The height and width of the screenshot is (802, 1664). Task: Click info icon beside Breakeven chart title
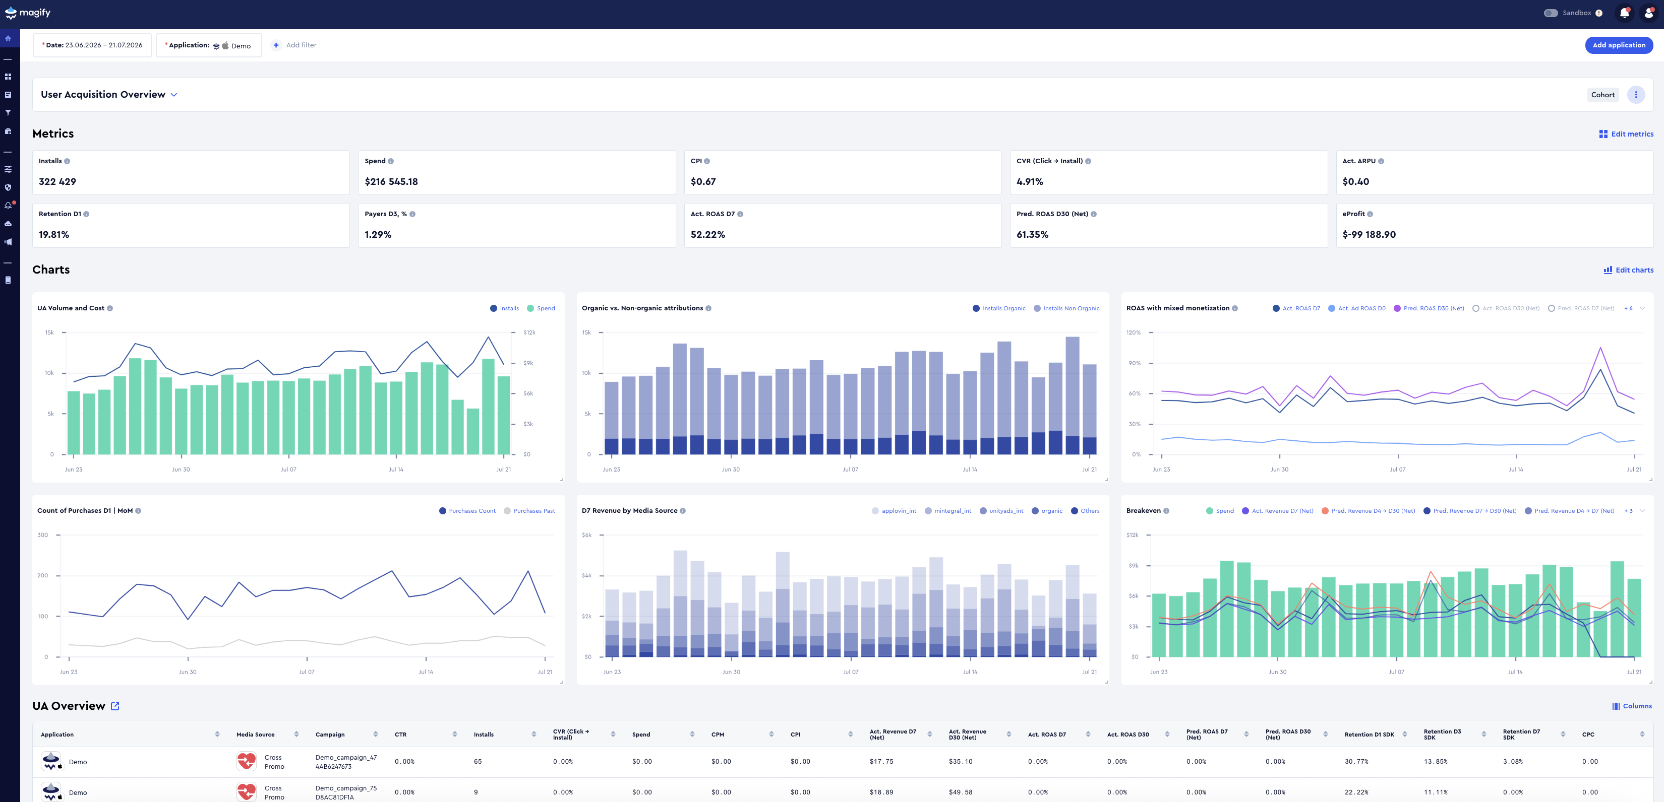[x=1166, y=511]
